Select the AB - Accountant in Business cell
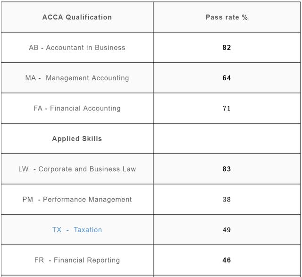Screen dimensions: 302x277 [77, 47]
